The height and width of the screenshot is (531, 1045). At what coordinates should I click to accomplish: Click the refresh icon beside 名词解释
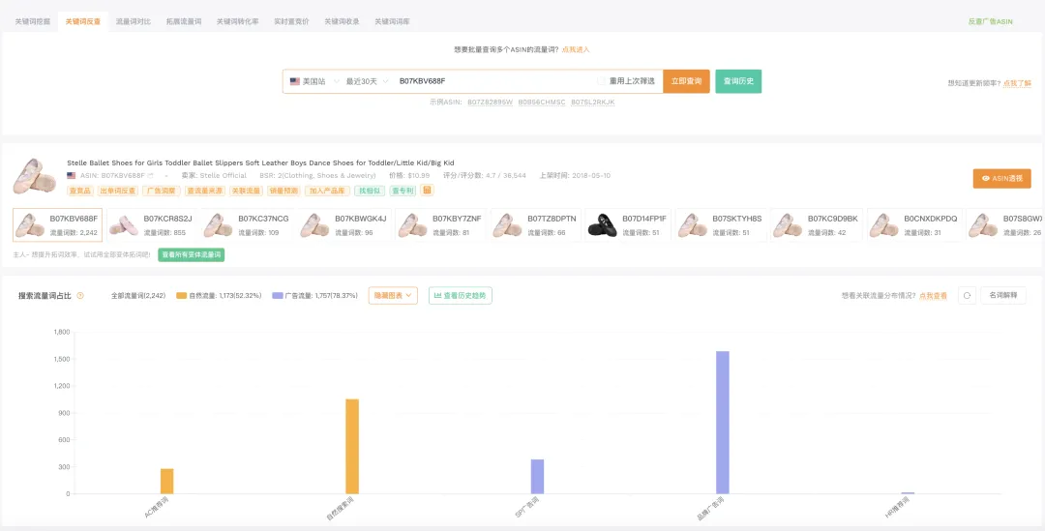coord(967,296)
